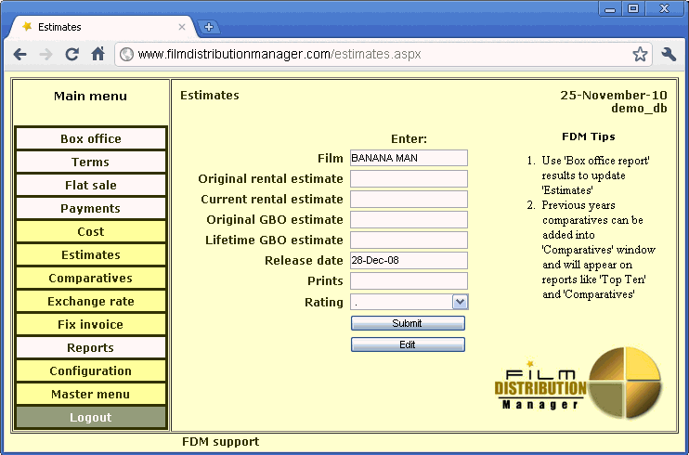Click the browser forward arrow
The width and height of the screenshot is (689, 455).
coord(45,54)
